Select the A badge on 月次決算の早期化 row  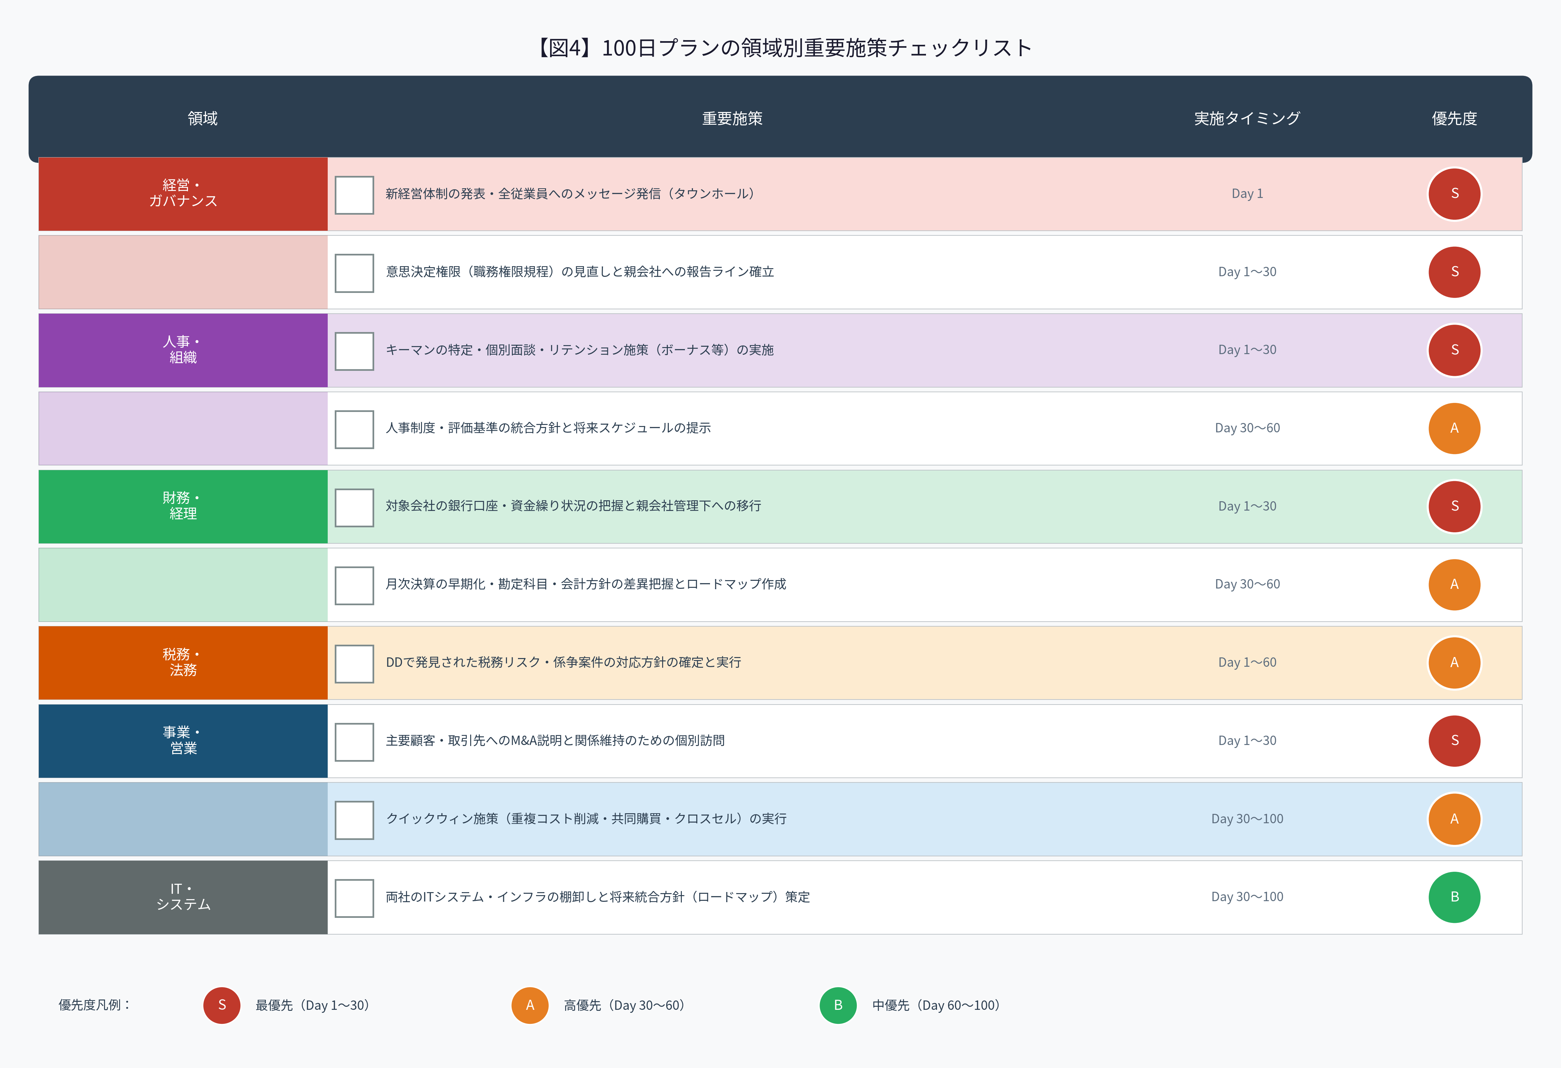(x=1454, y=584)
